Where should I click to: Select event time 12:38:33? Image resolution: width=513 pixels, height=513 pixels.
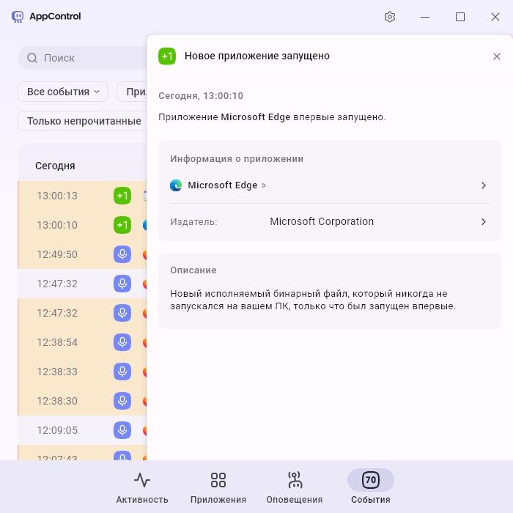coord(57,372)
